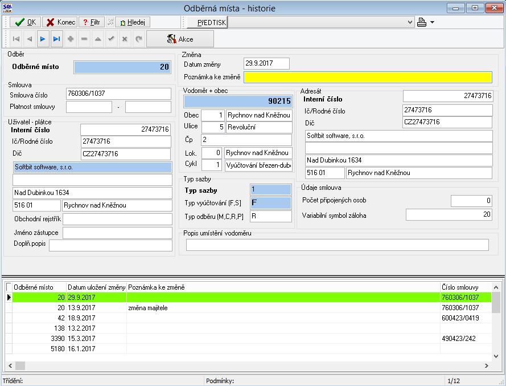Click the Ulice field Revoluční
The image size is (506, 386).
pyautogui.click(x=259, y=127)
